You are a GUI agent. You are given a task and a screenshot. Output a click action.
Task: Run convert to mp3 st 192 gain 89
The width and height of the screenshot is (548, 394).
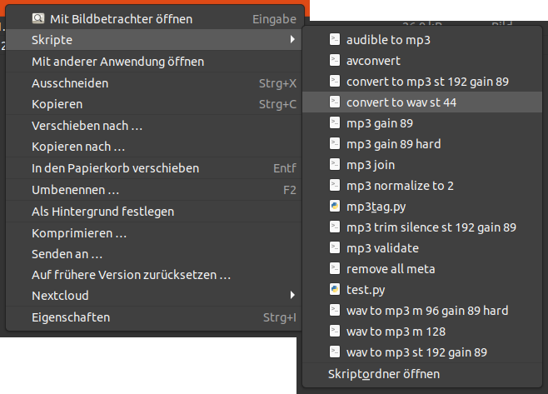click(422, 82)
